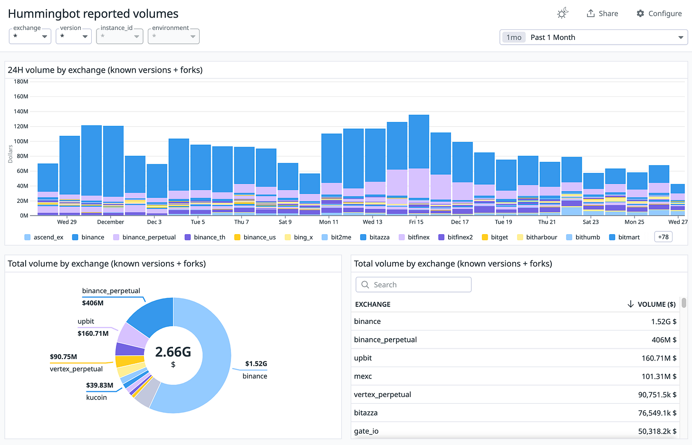Select the upbit table row

pyautogui.click(x=516, y=358)
